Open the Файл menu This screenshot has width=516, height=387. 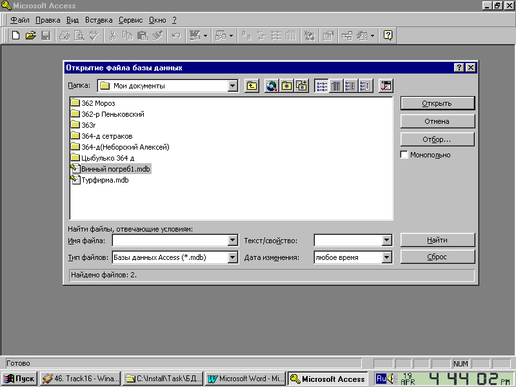20,20
